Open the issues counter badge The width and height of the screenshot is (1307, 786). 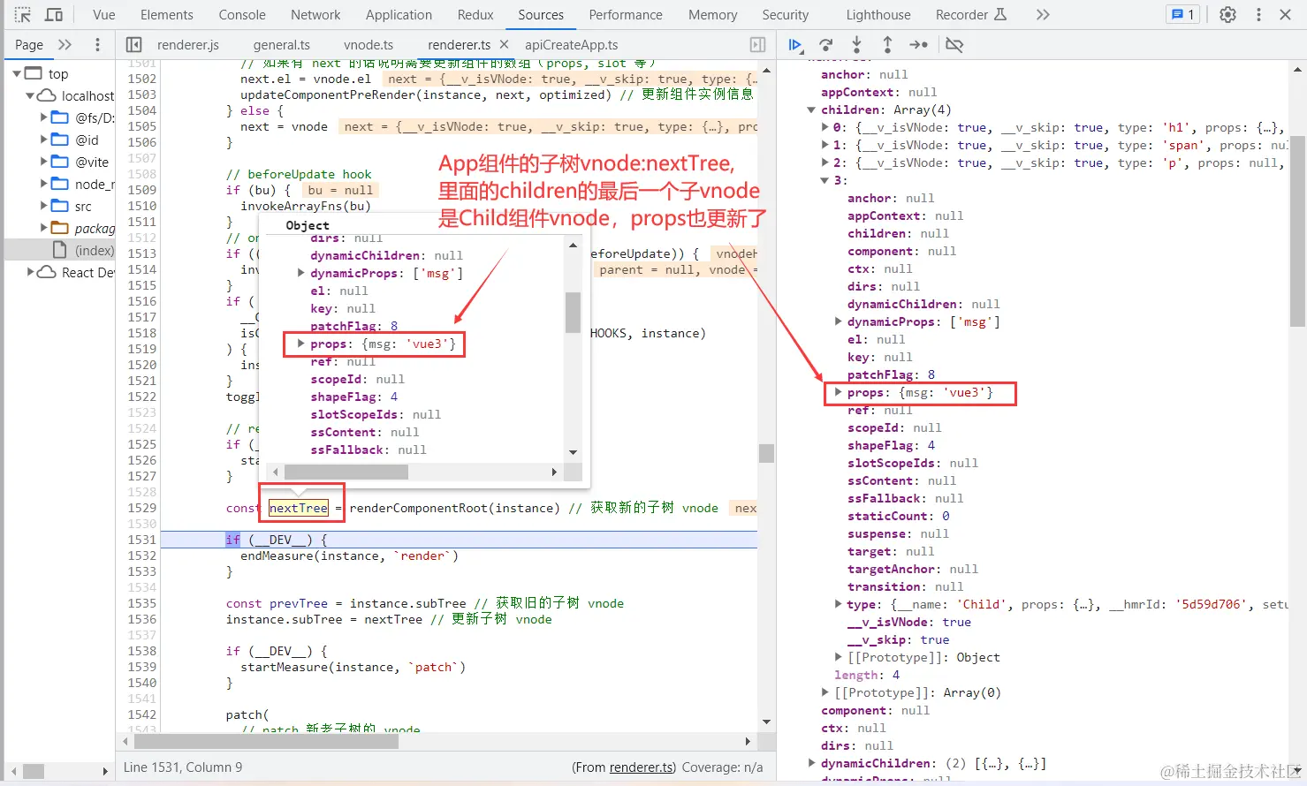tap(1182, 15)
